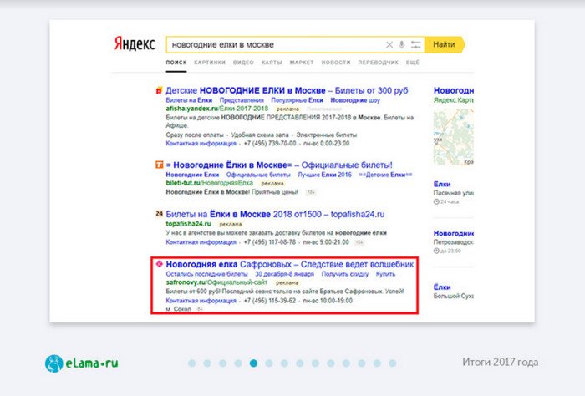The height and width of the screenshot is (396, 585).
Task: Expand the Ещё menu
Action: click(x=413, y=63)
